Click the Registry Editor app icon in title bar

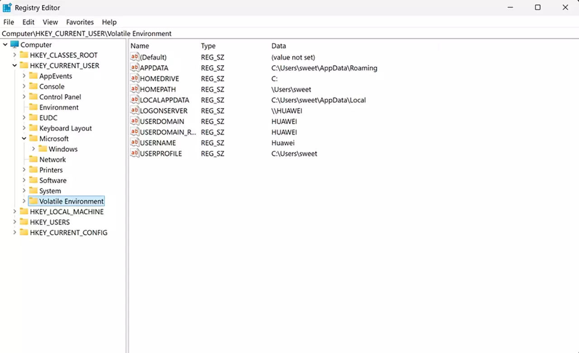pyautogui.click(x=7, y=8)
